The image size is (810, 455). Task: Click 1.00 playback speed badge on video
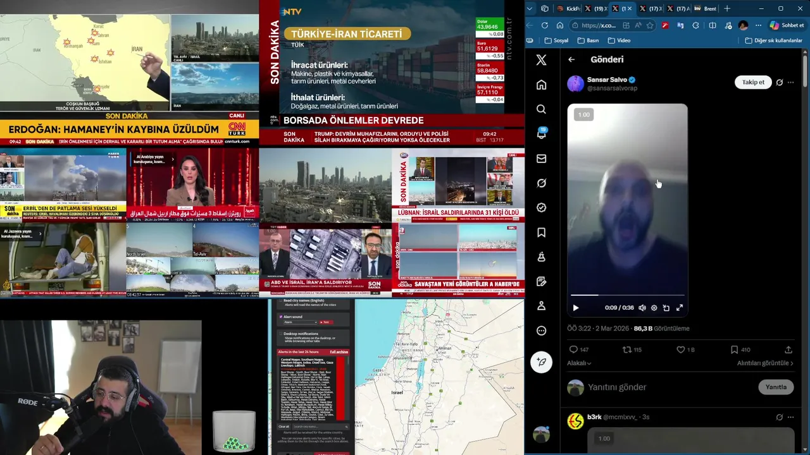(584, 114)
